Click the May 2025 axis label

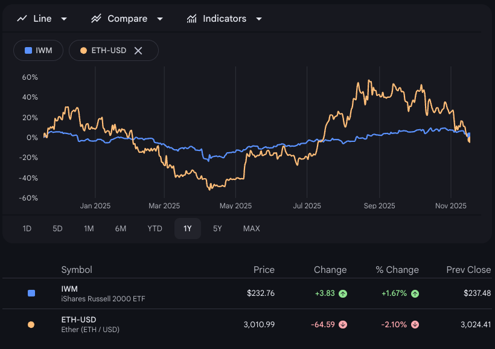click(235, 206)
